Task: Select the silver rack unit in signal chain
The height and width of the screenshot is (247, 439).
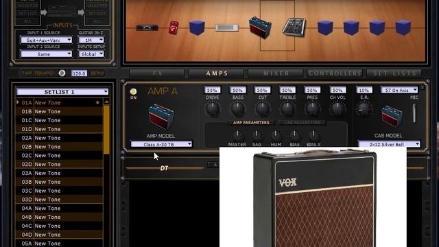Action: pyautogui.click(x=227, y=27)
